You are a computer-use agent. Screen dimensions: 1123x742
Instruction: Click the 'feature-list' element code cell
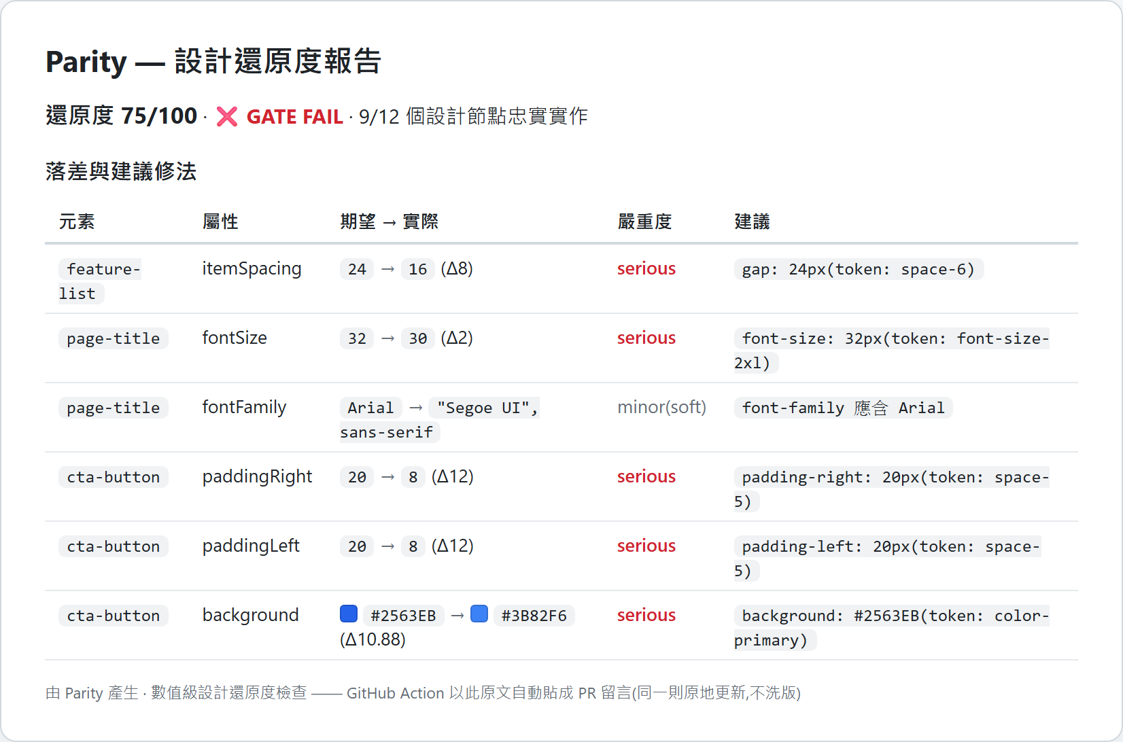(x=100, y=281)
